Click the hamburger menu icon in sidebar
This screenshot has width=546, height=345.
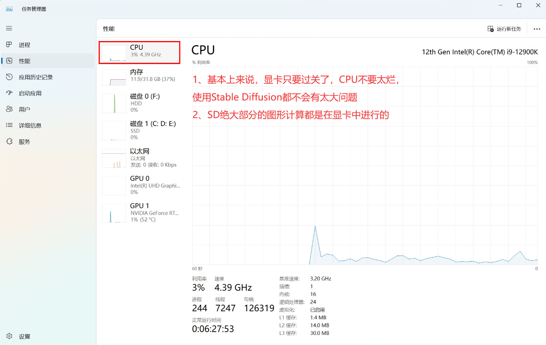click(9, 29)
